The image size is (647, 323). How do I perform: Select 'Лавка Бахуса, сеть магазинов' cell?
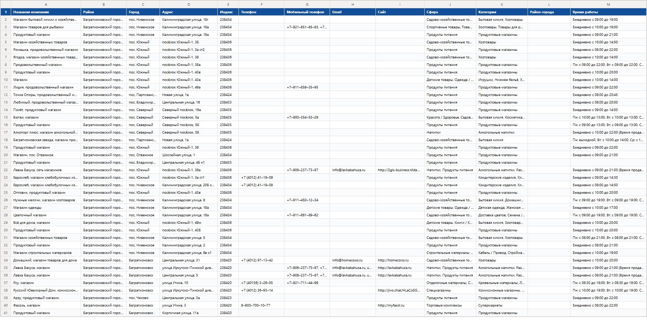46,170
